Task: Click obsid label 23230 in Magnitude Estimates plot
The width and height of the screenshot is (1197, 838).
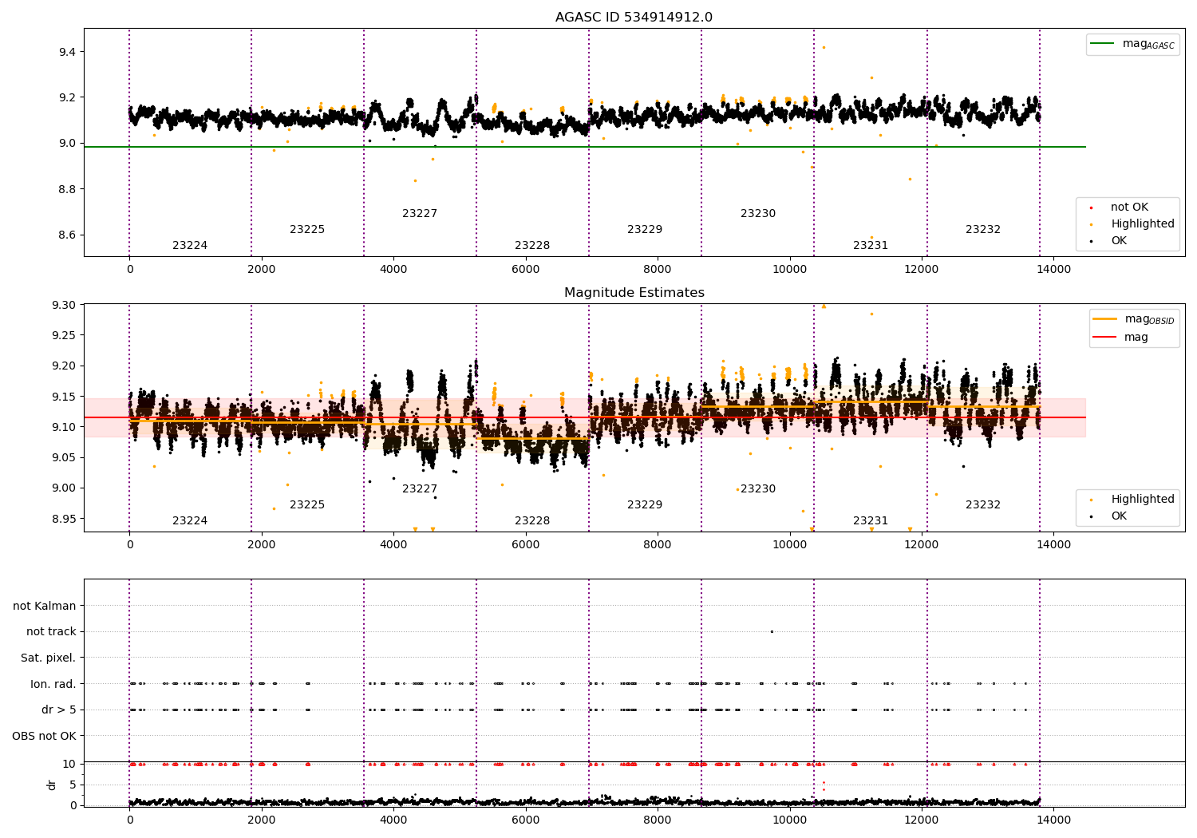Action: [x=758, y=489]
